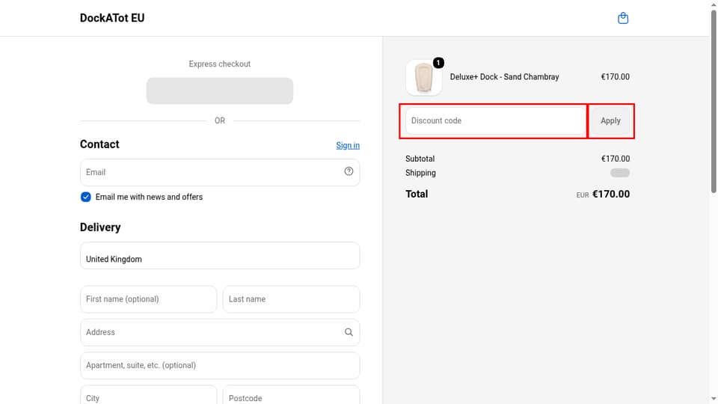
Task: Focus the City field
Action: pyautogui.click(x=148, y=395)
